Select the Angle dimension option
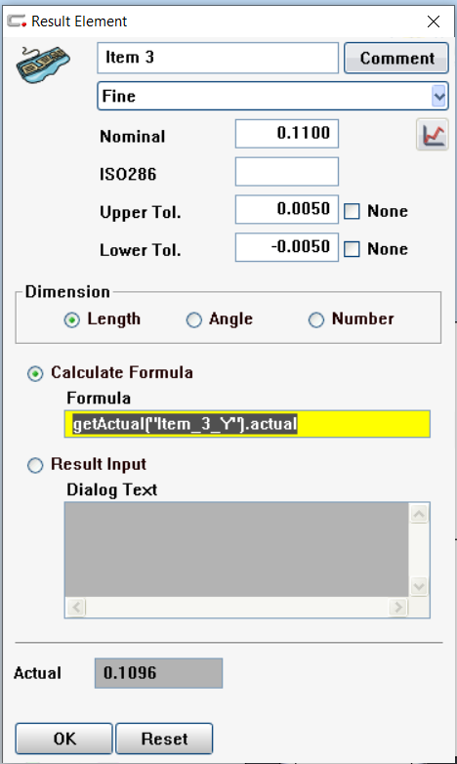457x764 pixels. point(194,320)
